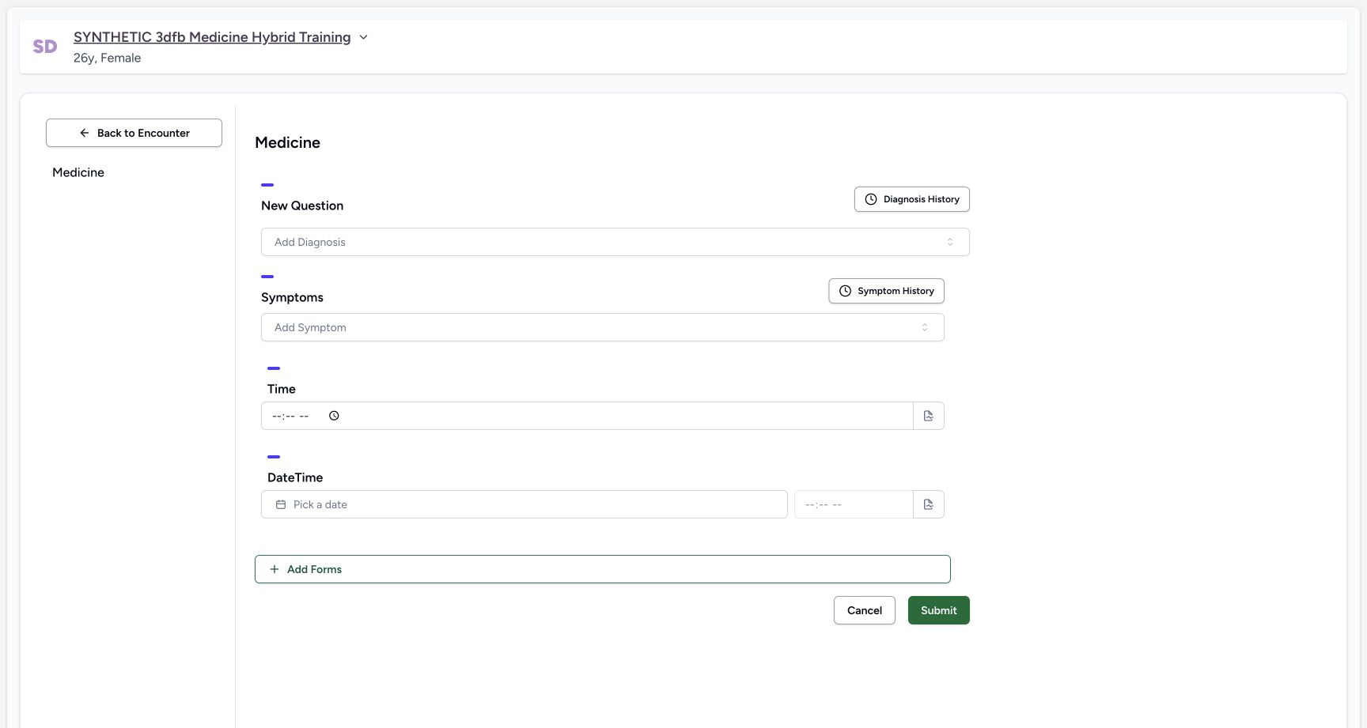Open Symptom History
This screenshot has height=728, width=1367.
[x=886, y=291]
